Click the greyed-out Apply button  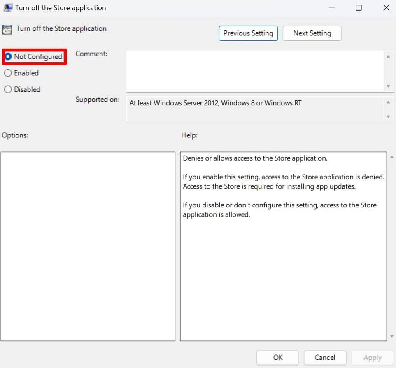pyautogui.click(x=372, y=357)
